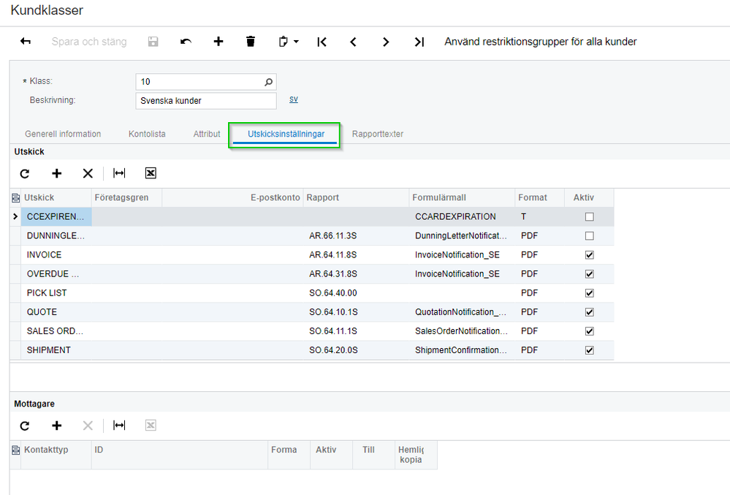Open Utskick grid column configuration icon
Screen dimensions: 730x495
(15, 198)
